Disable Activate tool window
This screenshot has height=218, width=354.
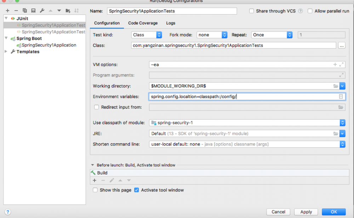(136, 190)
